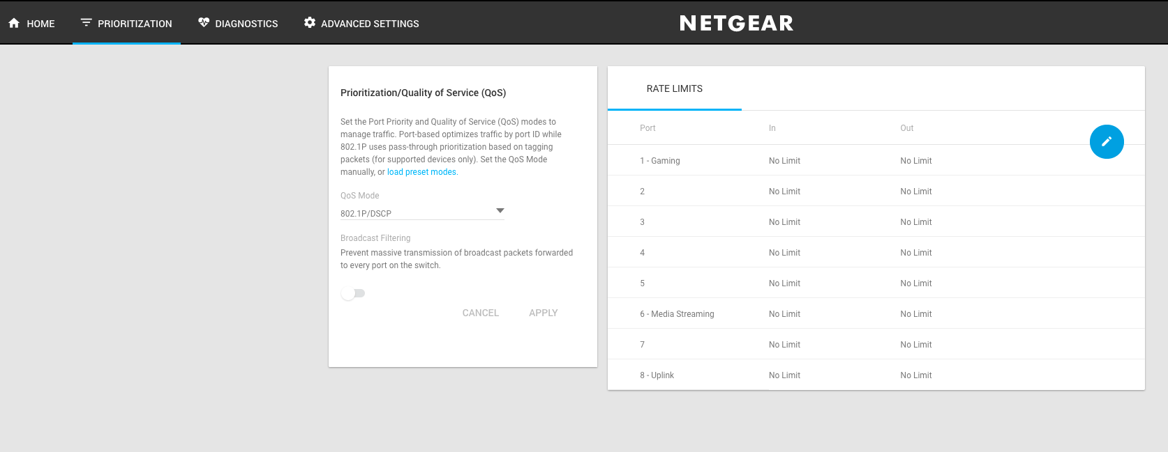
Task: Click the In limit for Gaming port
Action: tap(784, 161)
